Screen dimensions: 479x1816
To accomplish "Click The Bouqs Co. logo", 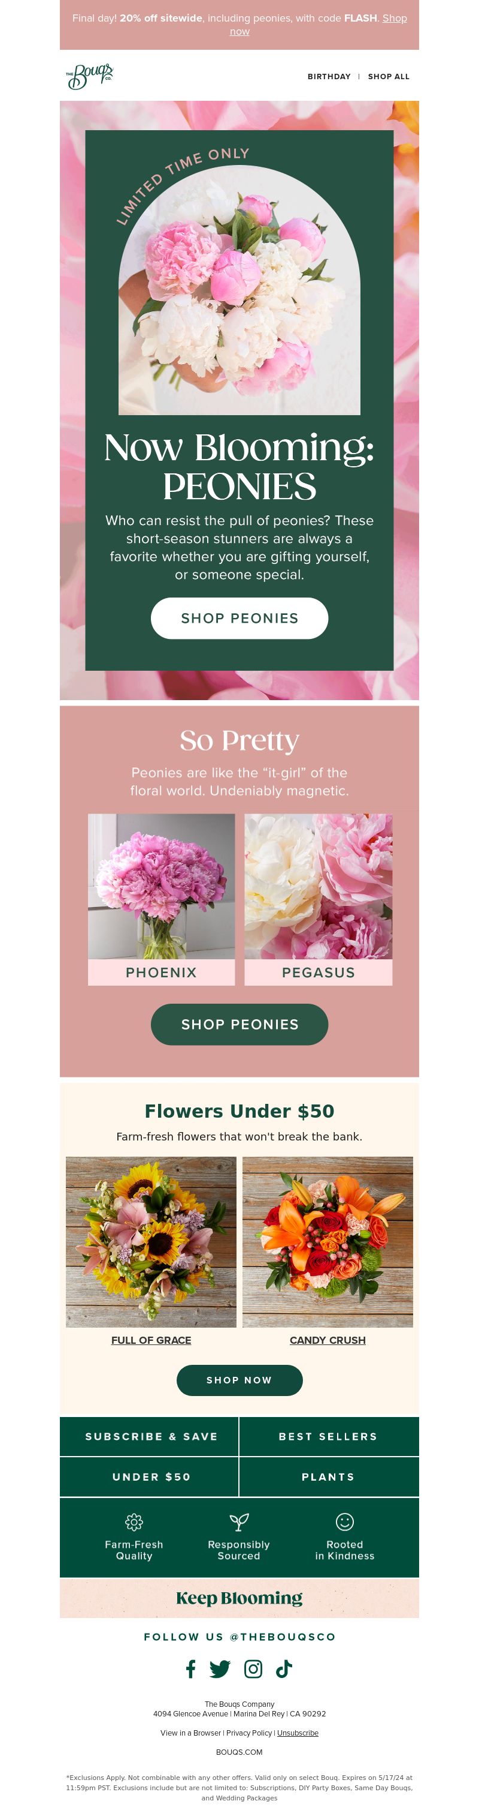I will pyautogui.click(x=89, y=76).
